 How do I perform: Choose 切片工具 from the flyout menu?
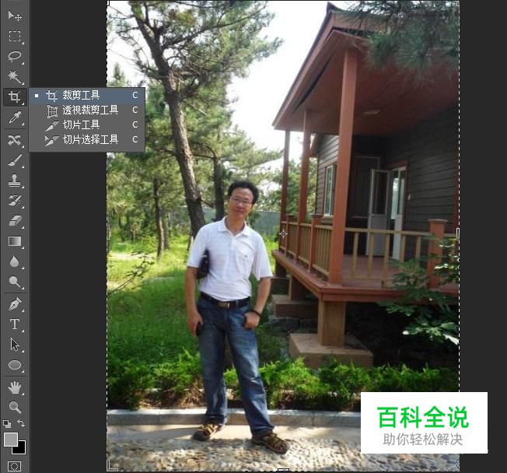pos(86,124)
